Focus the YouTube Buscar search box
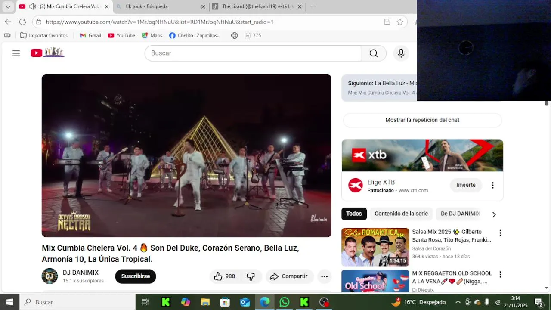 253,53
